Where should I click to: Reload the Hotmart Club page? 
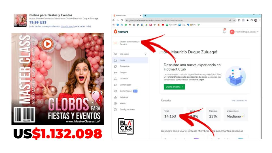[122, 20]
